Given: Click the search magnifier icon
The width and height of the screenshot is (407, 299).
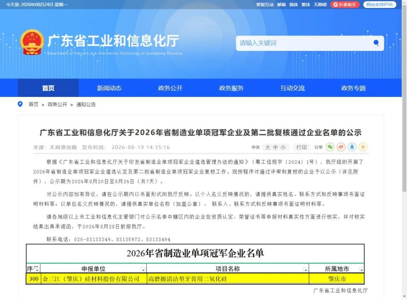Looking at the screenshot, I should (376, 43).
